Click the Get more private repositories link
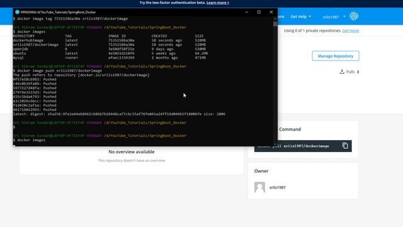Screen dimensions: 403x227 point(351,31)
